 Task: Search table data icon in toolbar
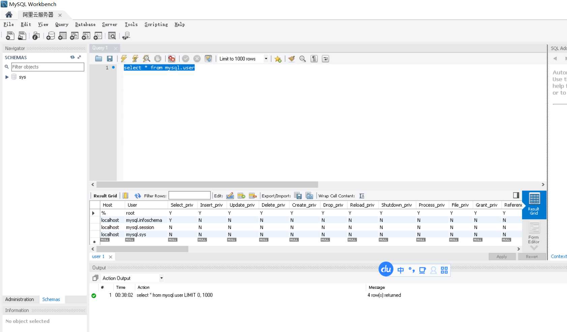[112, 35]
